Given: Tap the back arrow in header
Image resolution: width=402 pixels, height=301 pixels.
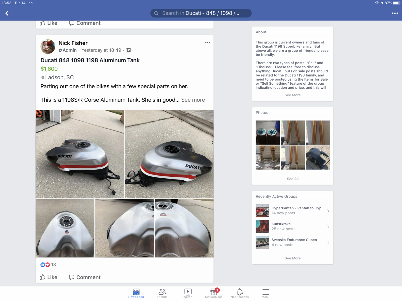Looking at the screenshot, I should (x=7, y=13).
